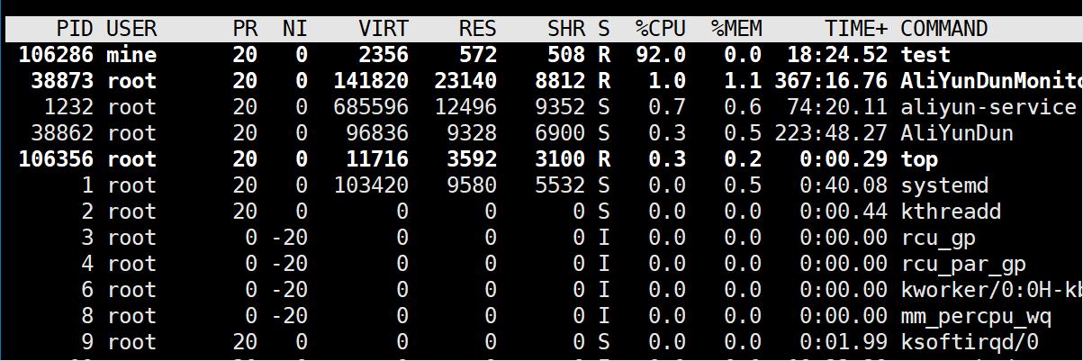Click the AliYunDun command on PID 38862 row
Screen dimensions: 1083x361
point(958,133)
